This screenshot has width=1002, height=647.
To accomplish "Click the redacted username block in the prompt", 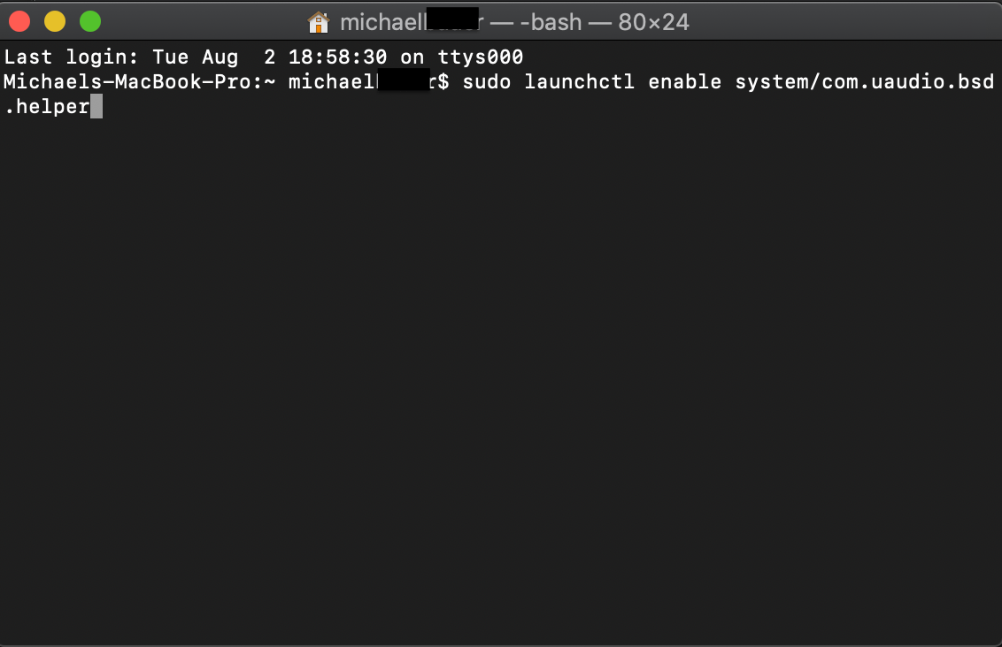I will click(x=403, y=81).
